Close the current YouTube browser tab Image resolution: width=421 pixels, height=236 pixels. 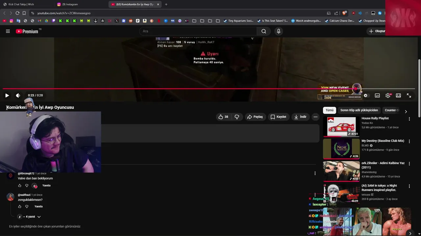click(158, 4)
